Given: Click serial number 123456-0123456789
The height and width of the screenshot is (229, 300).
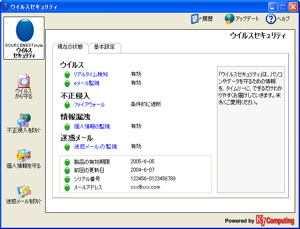Looking at the screenshot, I should coord(153,179).
